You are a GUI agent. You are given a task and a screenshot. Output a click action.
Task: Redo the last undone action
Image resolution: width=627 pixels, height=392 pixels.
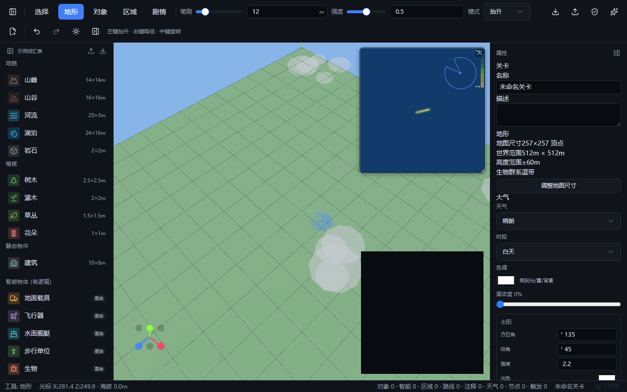(56, 31)
